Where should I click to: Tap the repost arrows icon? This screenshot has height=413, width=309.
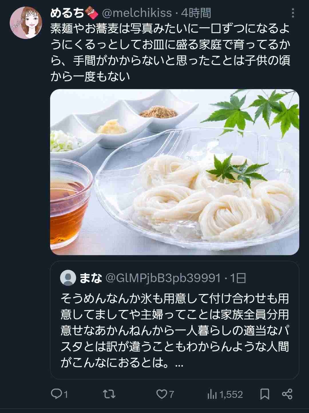(109, 394)
